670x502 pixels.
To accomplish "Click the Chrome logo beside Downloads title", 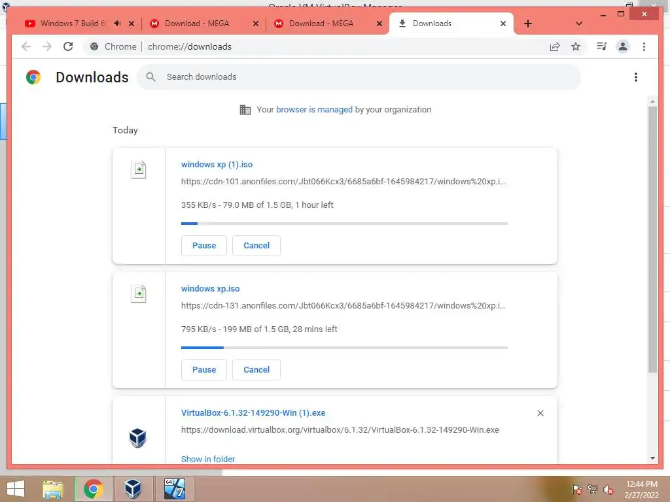I will 33,77.
